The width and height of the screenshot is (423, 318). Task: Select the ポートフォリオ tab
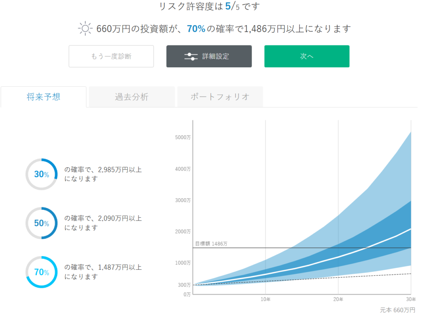point(220,97)
